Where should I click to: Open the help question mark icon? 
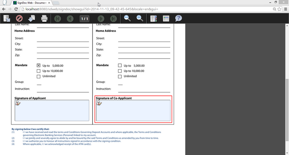(178, 18)
